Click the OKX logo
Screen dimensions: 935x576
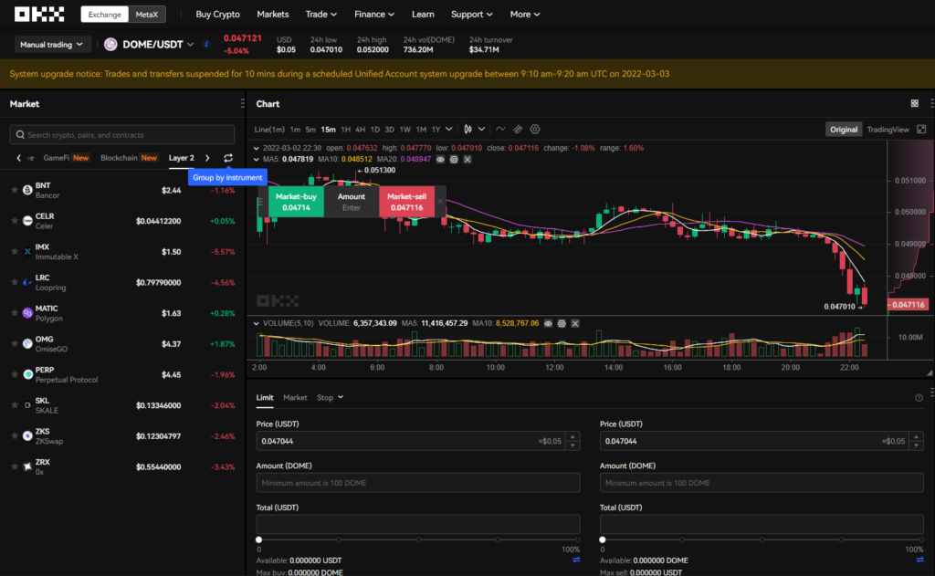click(x=39, y=15)
